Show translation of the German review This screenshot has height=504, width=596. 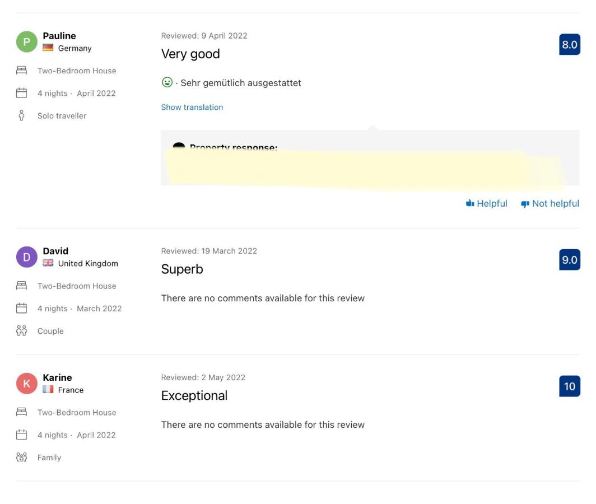point(192,107)
